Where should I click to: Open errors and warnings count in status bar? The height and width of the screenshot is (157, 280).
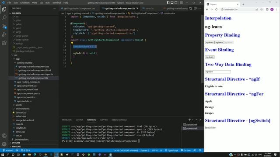25,150
